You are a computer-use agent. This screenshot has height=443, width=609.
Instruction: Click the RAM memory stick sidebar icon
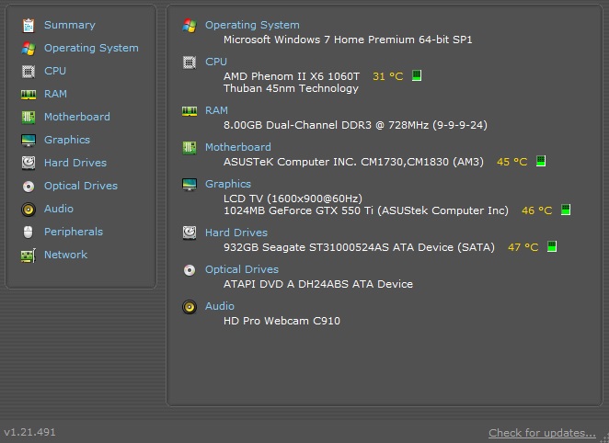(29, 95)
